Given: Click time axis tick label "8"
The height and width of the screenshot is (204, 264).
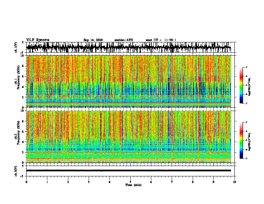Looking at the screenshot, I should coord(193,182).
